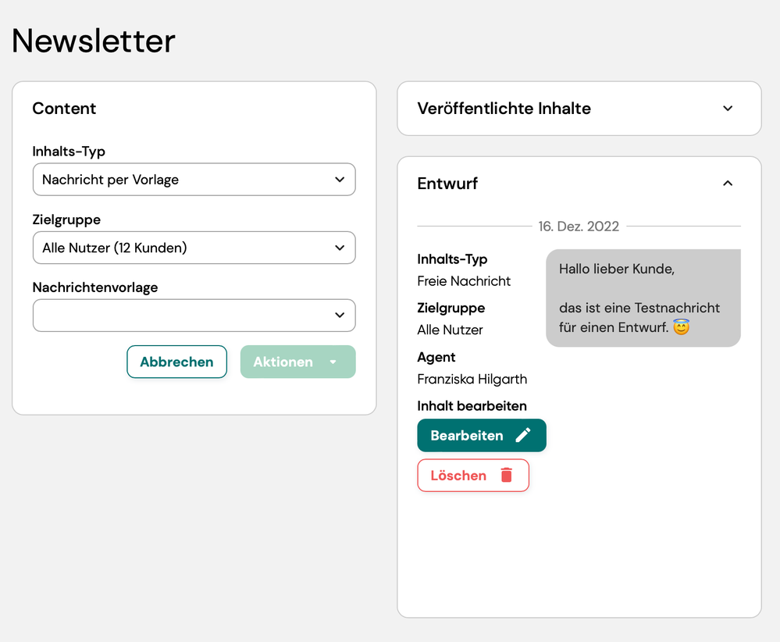Click the Löschen button text

(x=458, y=476)
